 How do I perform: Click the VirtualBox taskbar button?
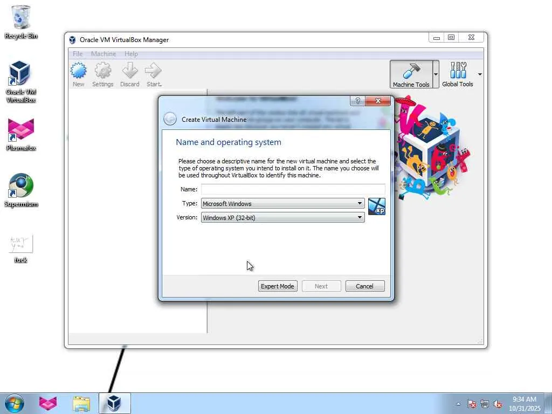point(114,403)
